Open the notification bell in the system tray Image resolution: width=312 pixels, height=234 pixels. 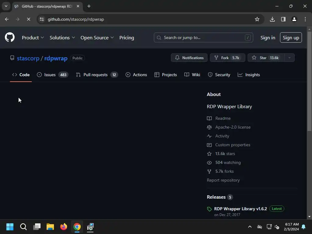(304, 227)
